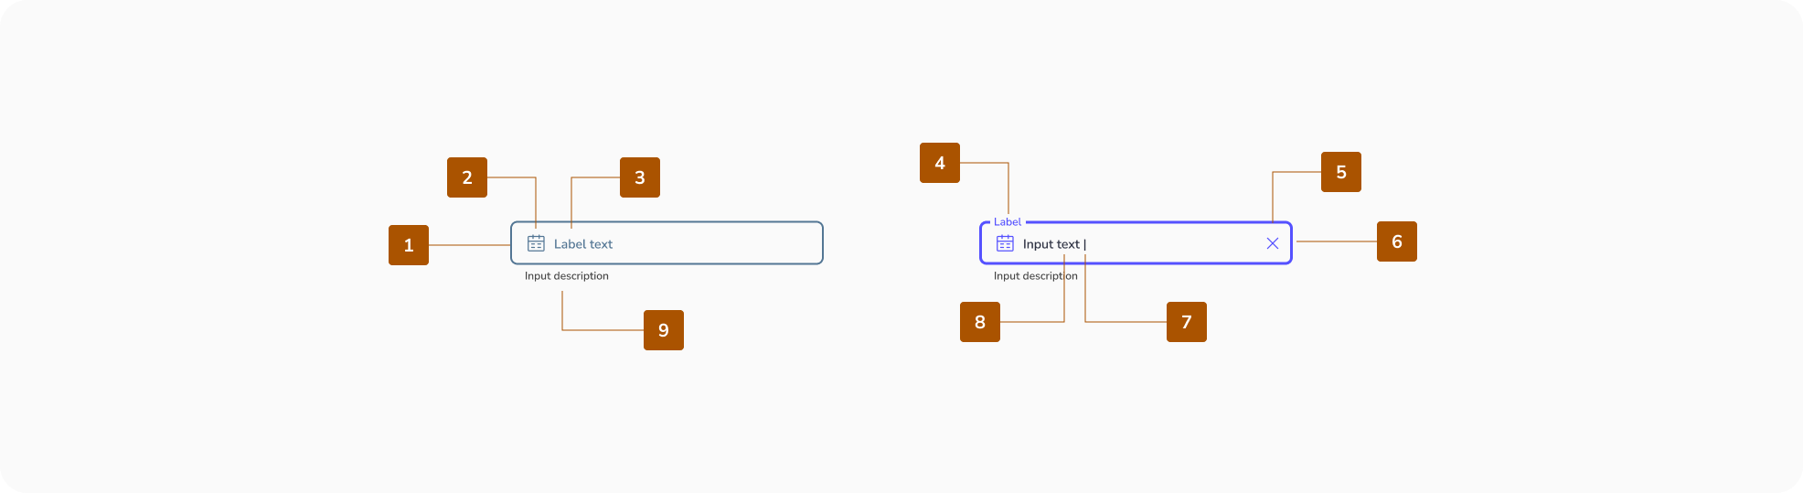Click annotation marker number 1
Viewport: 1803px width, 493px height.
pos(409,245)
